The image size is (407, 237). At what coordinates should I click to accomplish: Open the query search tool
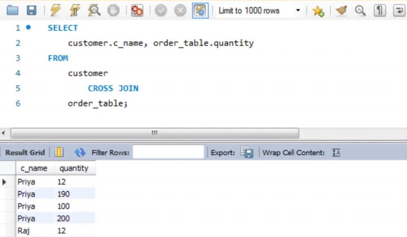(360, 11)
